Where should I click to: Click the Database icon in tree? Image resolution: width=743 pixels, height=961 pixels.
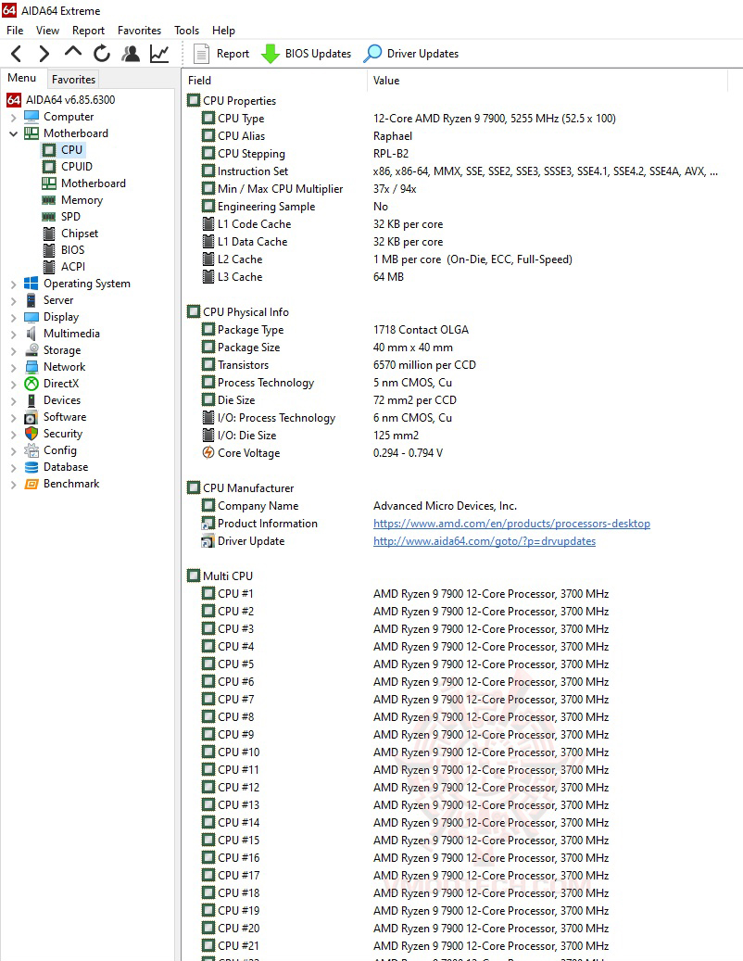31,467
